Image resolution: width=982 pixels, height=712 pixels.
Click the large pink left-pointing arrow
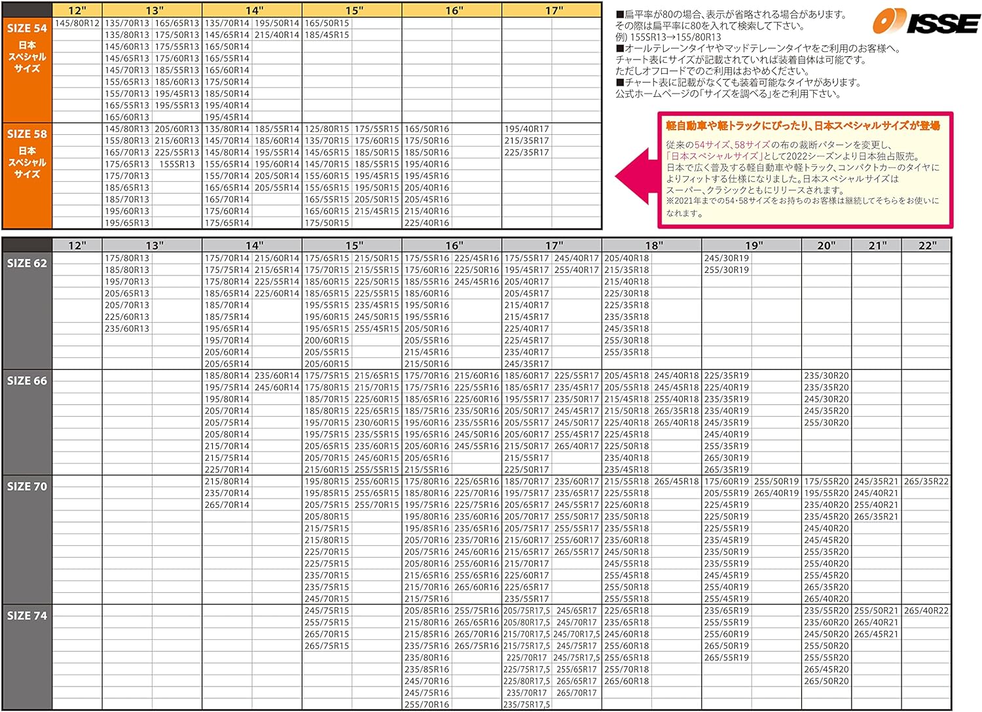[x=635, y=177]
